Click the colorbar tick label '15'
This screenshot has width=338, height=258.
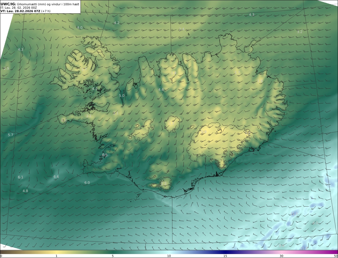click(x=225, y=256)
